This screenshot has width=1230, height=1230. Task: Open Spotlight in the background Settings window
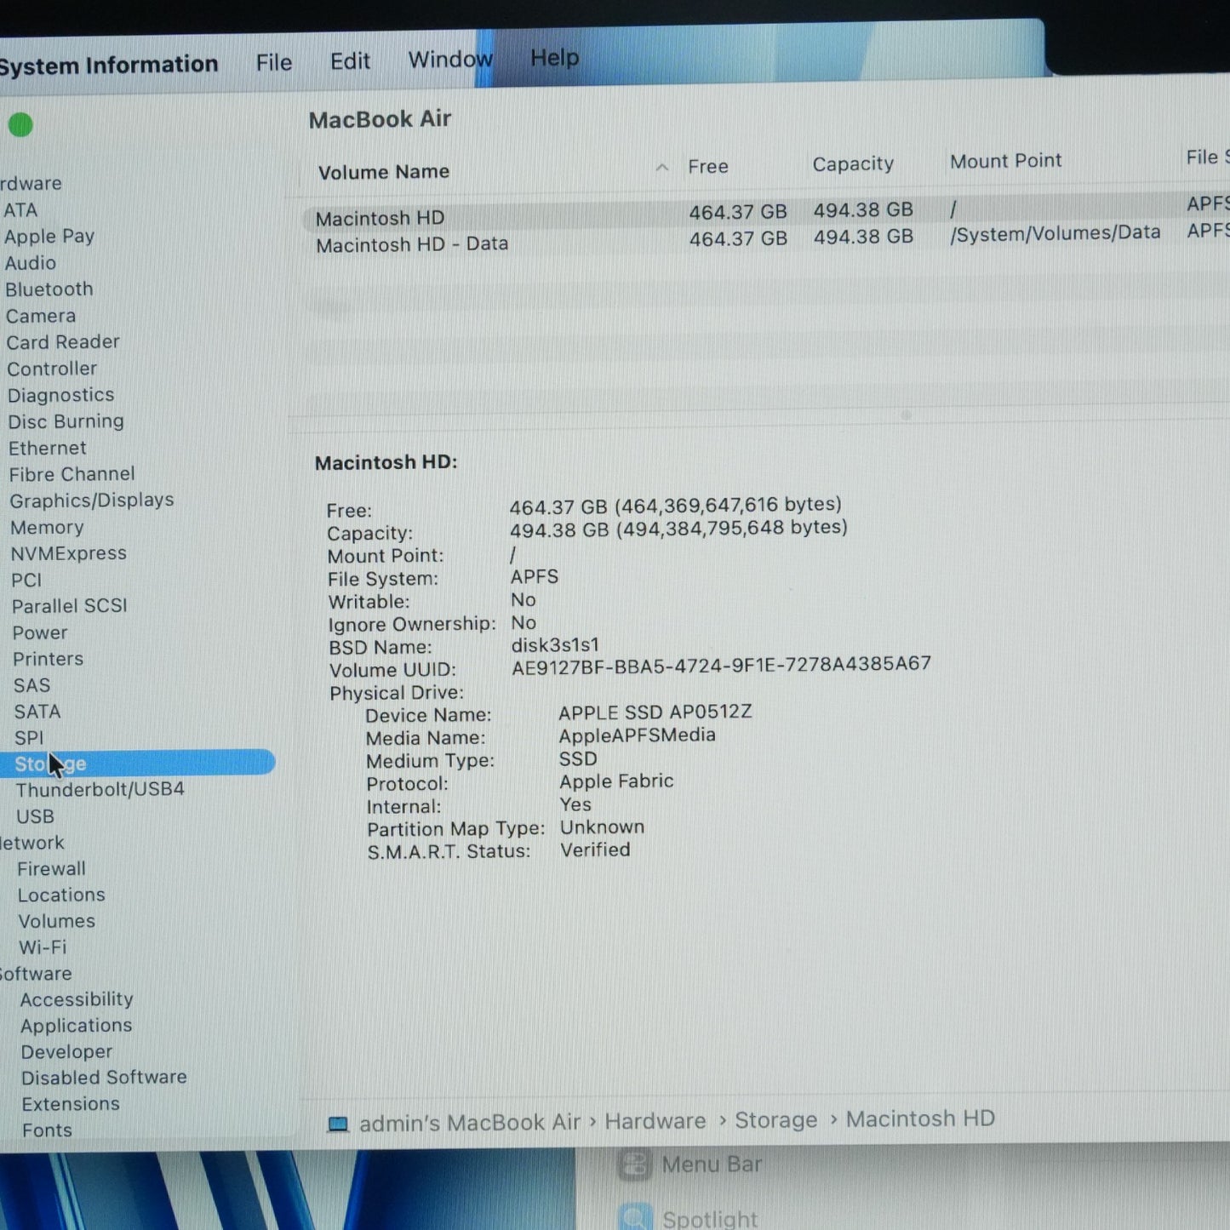click(710, 1219)
